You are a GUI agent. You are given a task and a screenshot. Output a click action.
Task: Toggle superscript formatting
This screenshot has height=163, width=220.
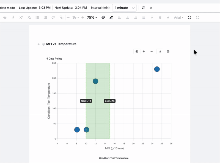click(21, 18)
